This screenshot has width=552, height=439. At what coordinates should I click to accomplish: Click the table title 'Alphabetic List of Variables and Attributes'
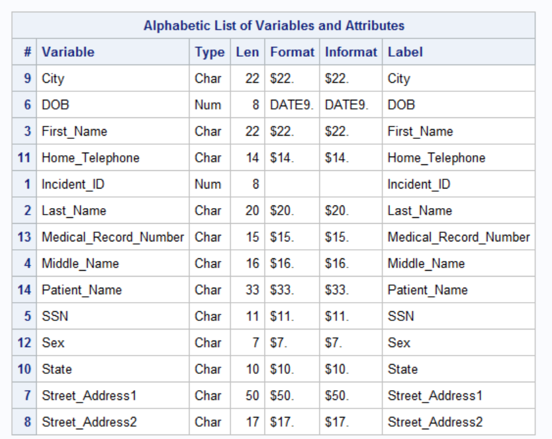[274, 26]
